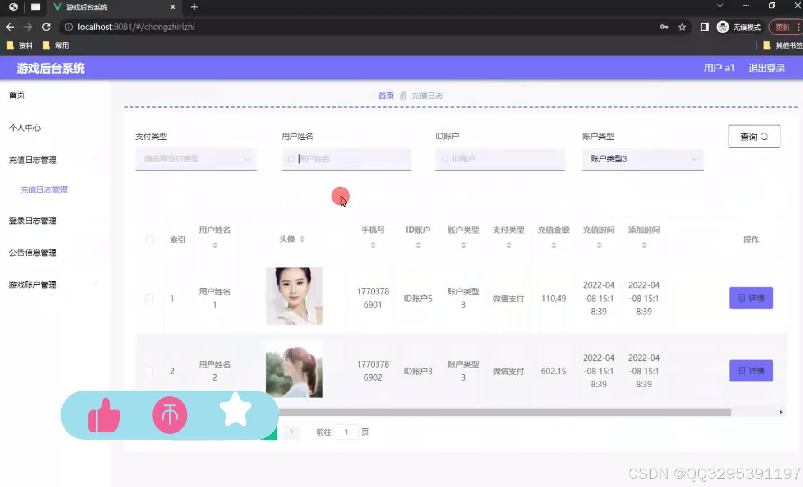Click 用户 a1 in header
The width and height of the screenshot is (803, 487).
719,68
